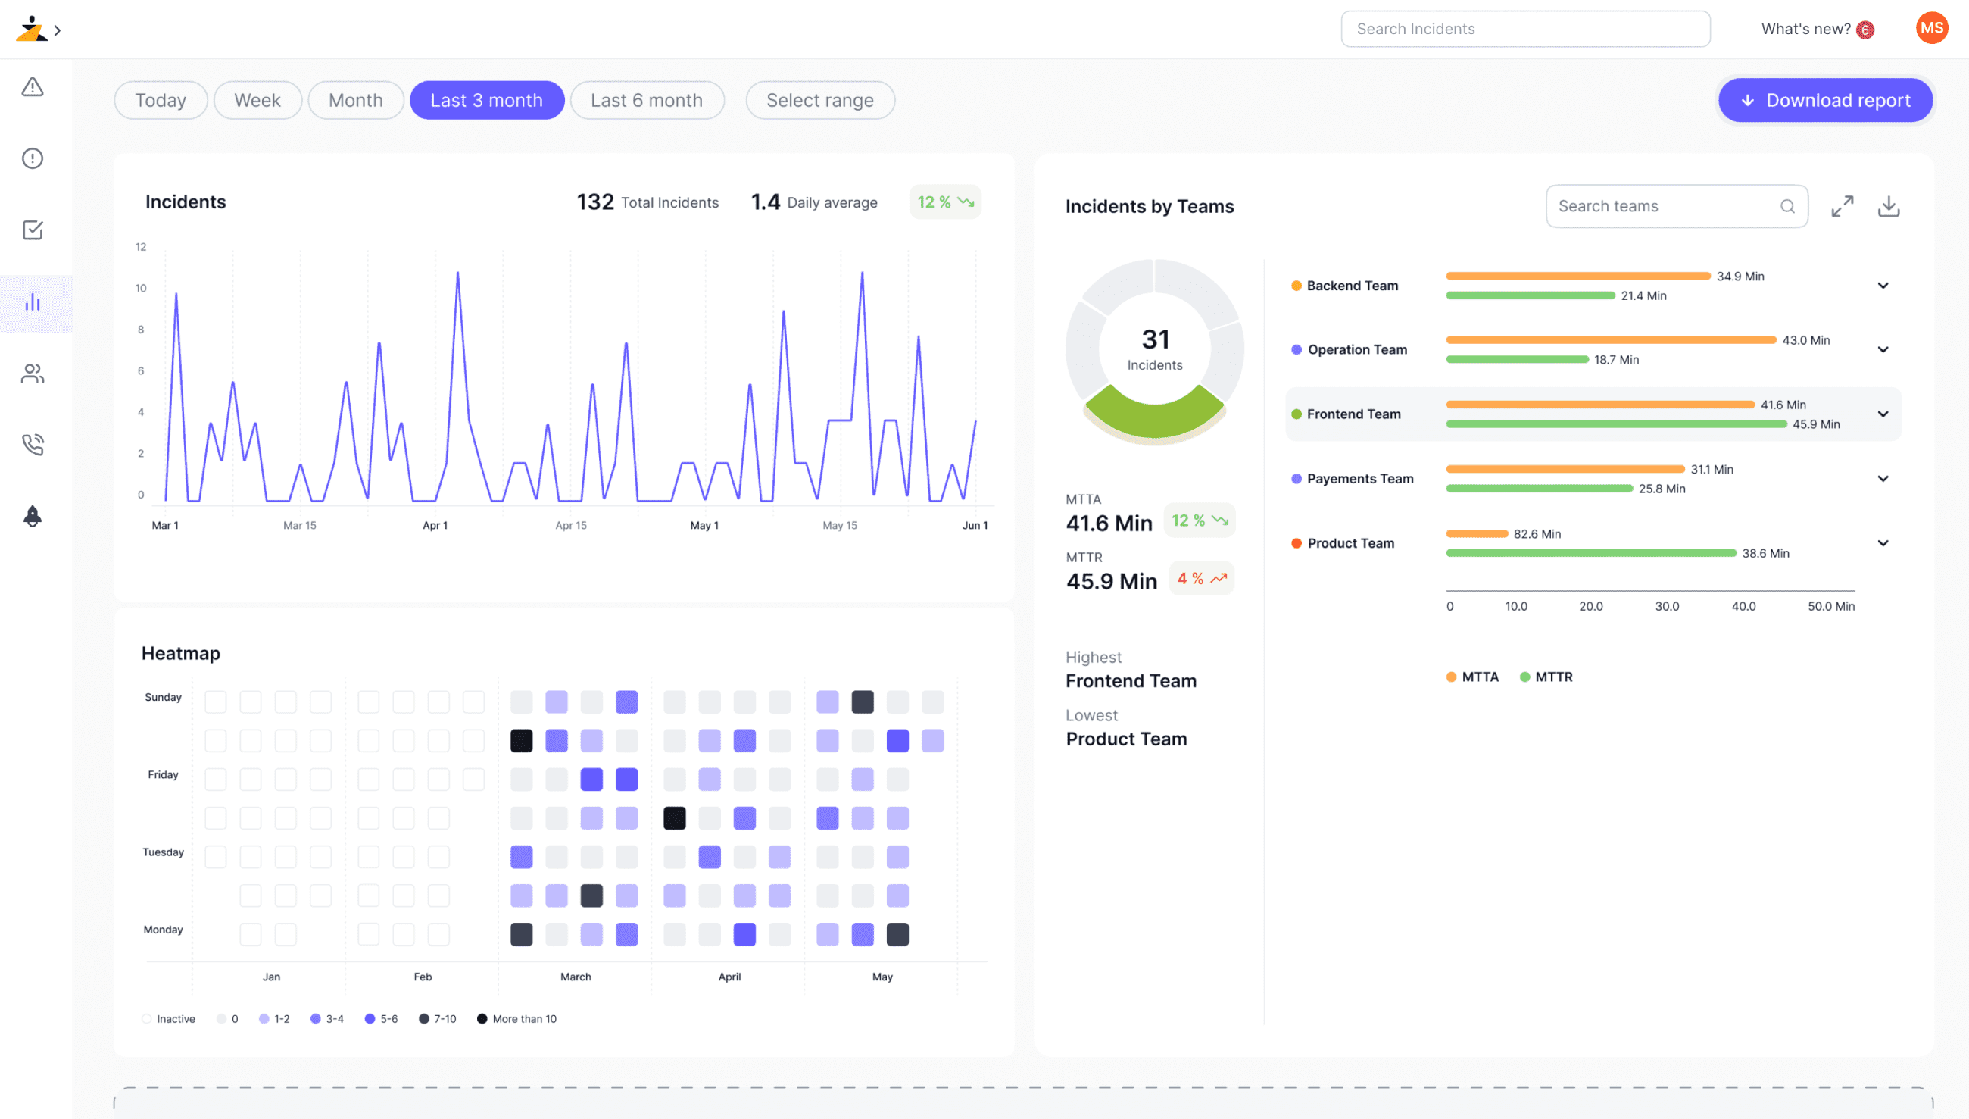Expand Incidents by Teams panel fullscreen
Viewport: 1969px width, 1119px height.
[1842, 206]
